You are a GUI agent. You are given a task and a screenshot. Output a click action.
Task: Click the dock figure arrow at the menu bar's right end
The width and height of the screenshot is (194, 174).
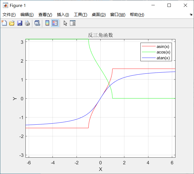tap(191, 14)
